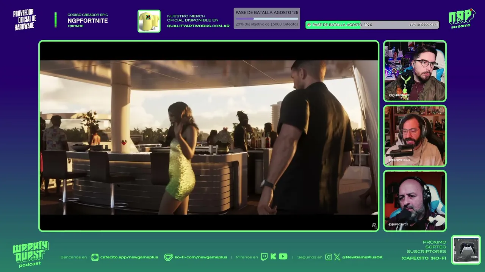Screen dimensions: 485x272
Task: Click the main gameplay video frame
Action: [x=209, y=136]
